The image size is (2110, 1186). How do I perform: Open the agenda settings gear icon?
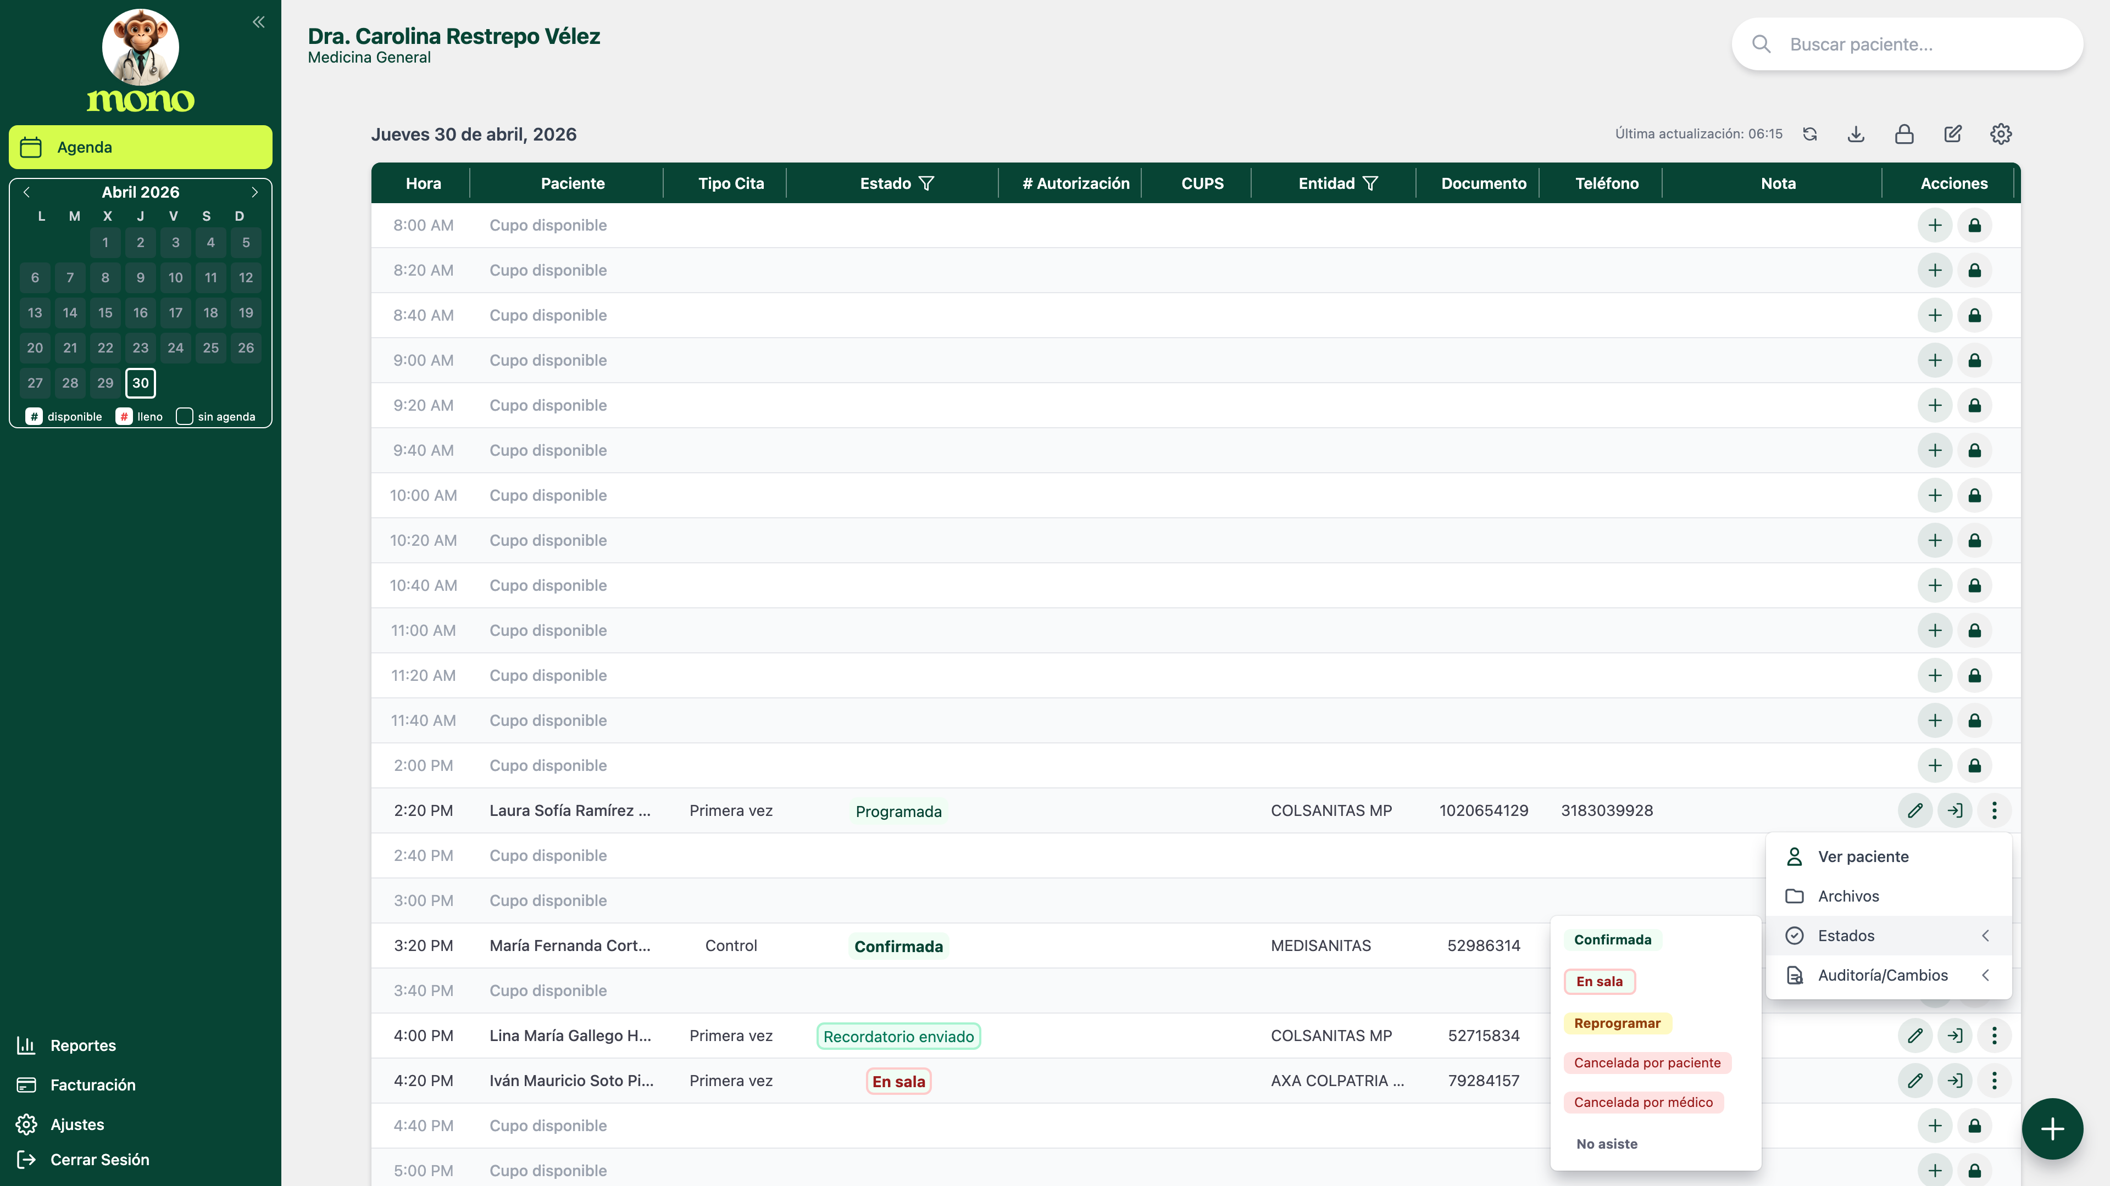coord(2001,134)
